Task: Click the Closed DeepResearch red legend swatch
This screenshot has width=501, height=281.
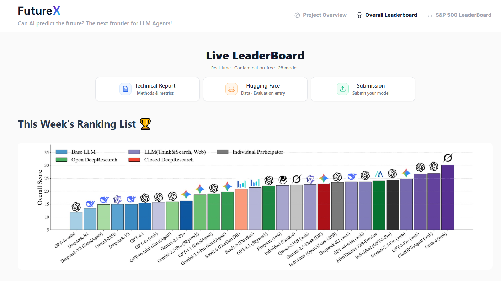Action: pyautogui.click(x=134, y=160)
